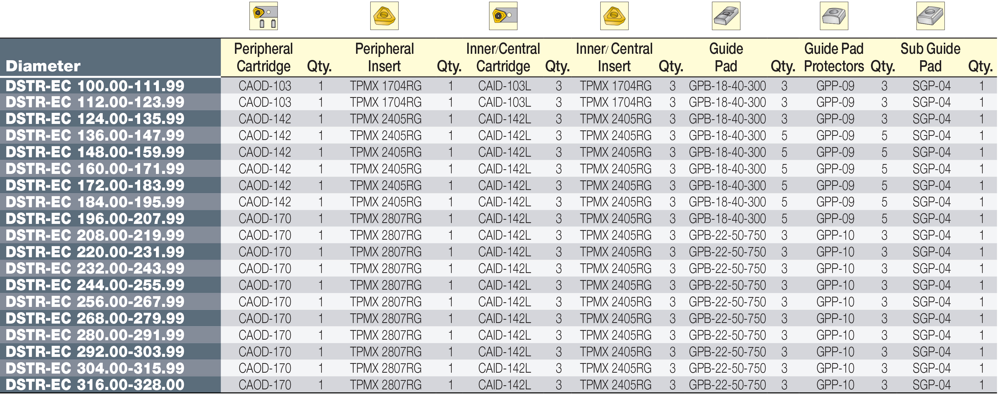The width and height of the screenshot is (1007, 399).
Task: Click inner insert TPMX 2405RG, 280.00-291.99 row
Action: click(x=615, y=335)
